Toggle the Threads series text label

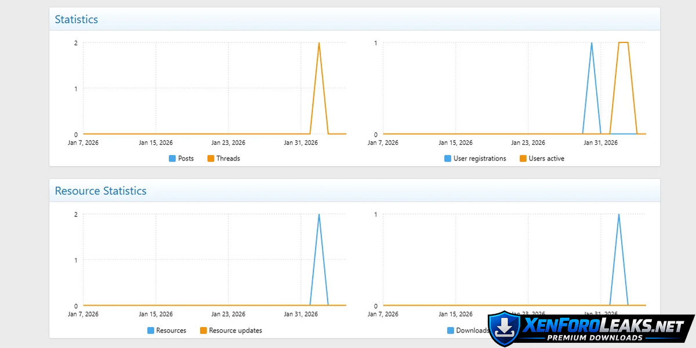click(x=228, y=159)
